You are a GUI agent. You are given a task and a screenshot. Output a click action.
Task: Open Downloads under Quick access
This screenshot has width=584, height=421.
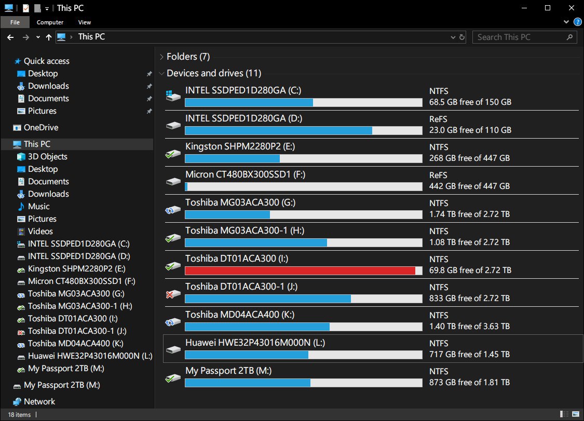pyautogui.click(x=48, y=86)
